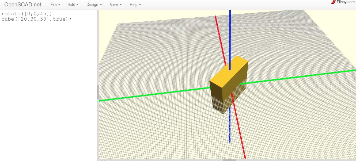Image resolution: width=356 pixels, height=161 pixels.
Task: Open the Design menu
Action: [94, 5]
